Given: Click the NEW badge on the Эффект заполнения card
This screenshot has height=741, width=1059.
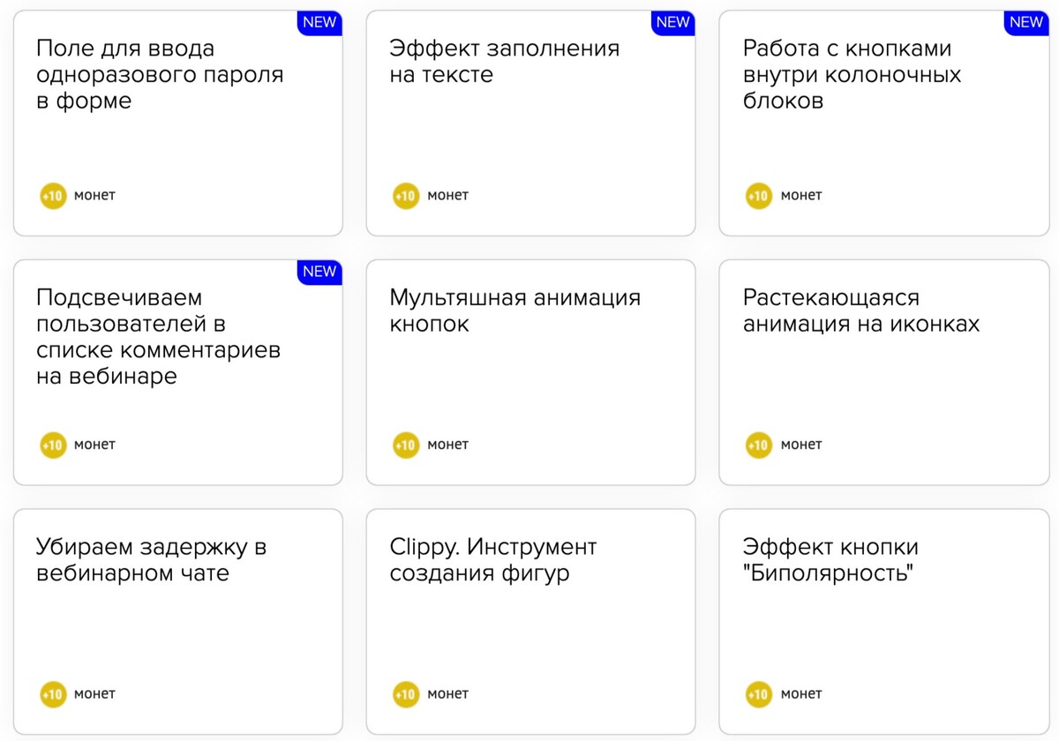Looking at the screenshot, I should (x=672, y=23).
